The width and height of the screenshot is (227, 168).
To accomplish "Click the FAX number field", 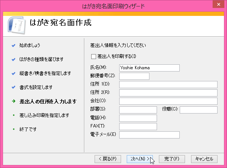I will click(x=138, y=126).
